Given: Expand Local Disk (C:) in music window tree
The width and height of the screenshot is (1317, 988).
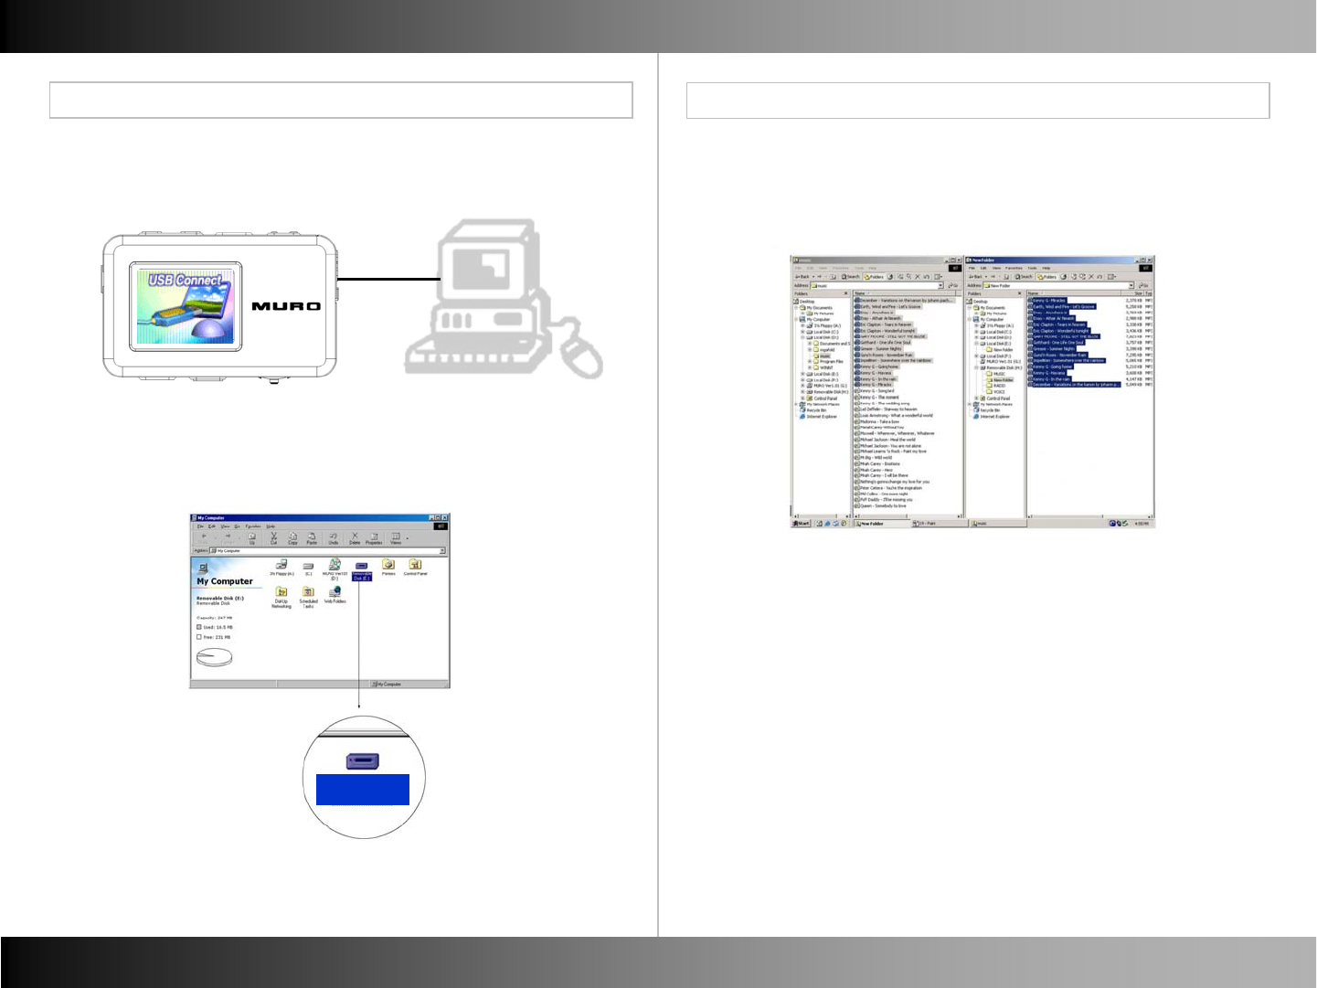Looking at the screenshot, I should (802, 332).
